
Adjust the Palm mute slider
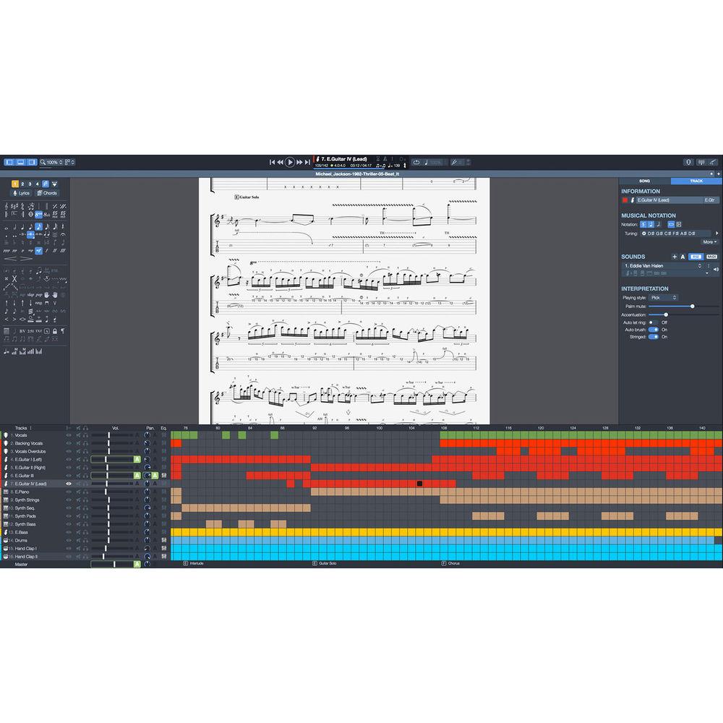click(693, 306)
